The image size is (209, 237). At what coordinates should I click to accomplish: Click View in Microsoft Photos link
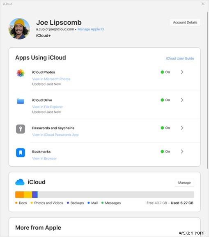[51, 79]
